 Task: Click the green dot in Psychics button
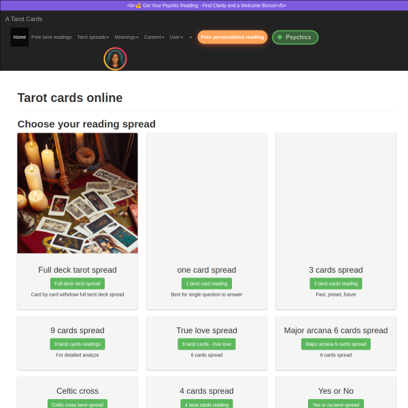(279, 37)
